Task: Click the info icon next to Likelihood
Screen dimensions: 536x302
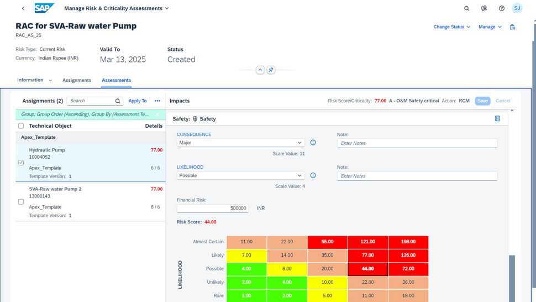Action: (x=313, y=176)
